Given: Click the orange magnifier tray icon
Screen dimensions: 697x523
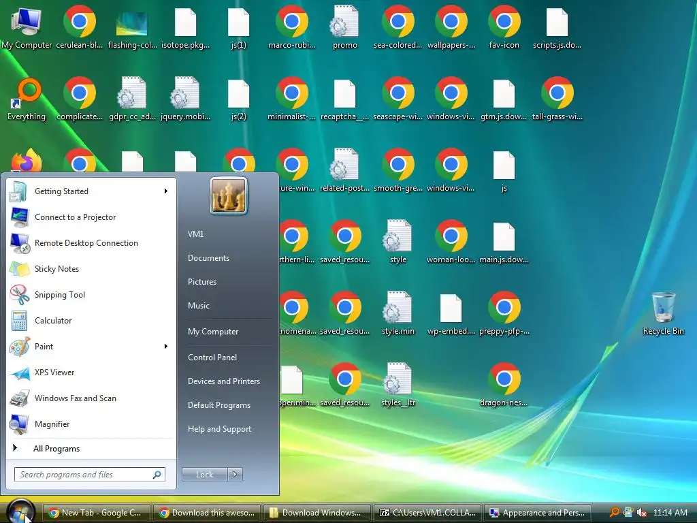Looking at the screenshot, I should [615, 512].
